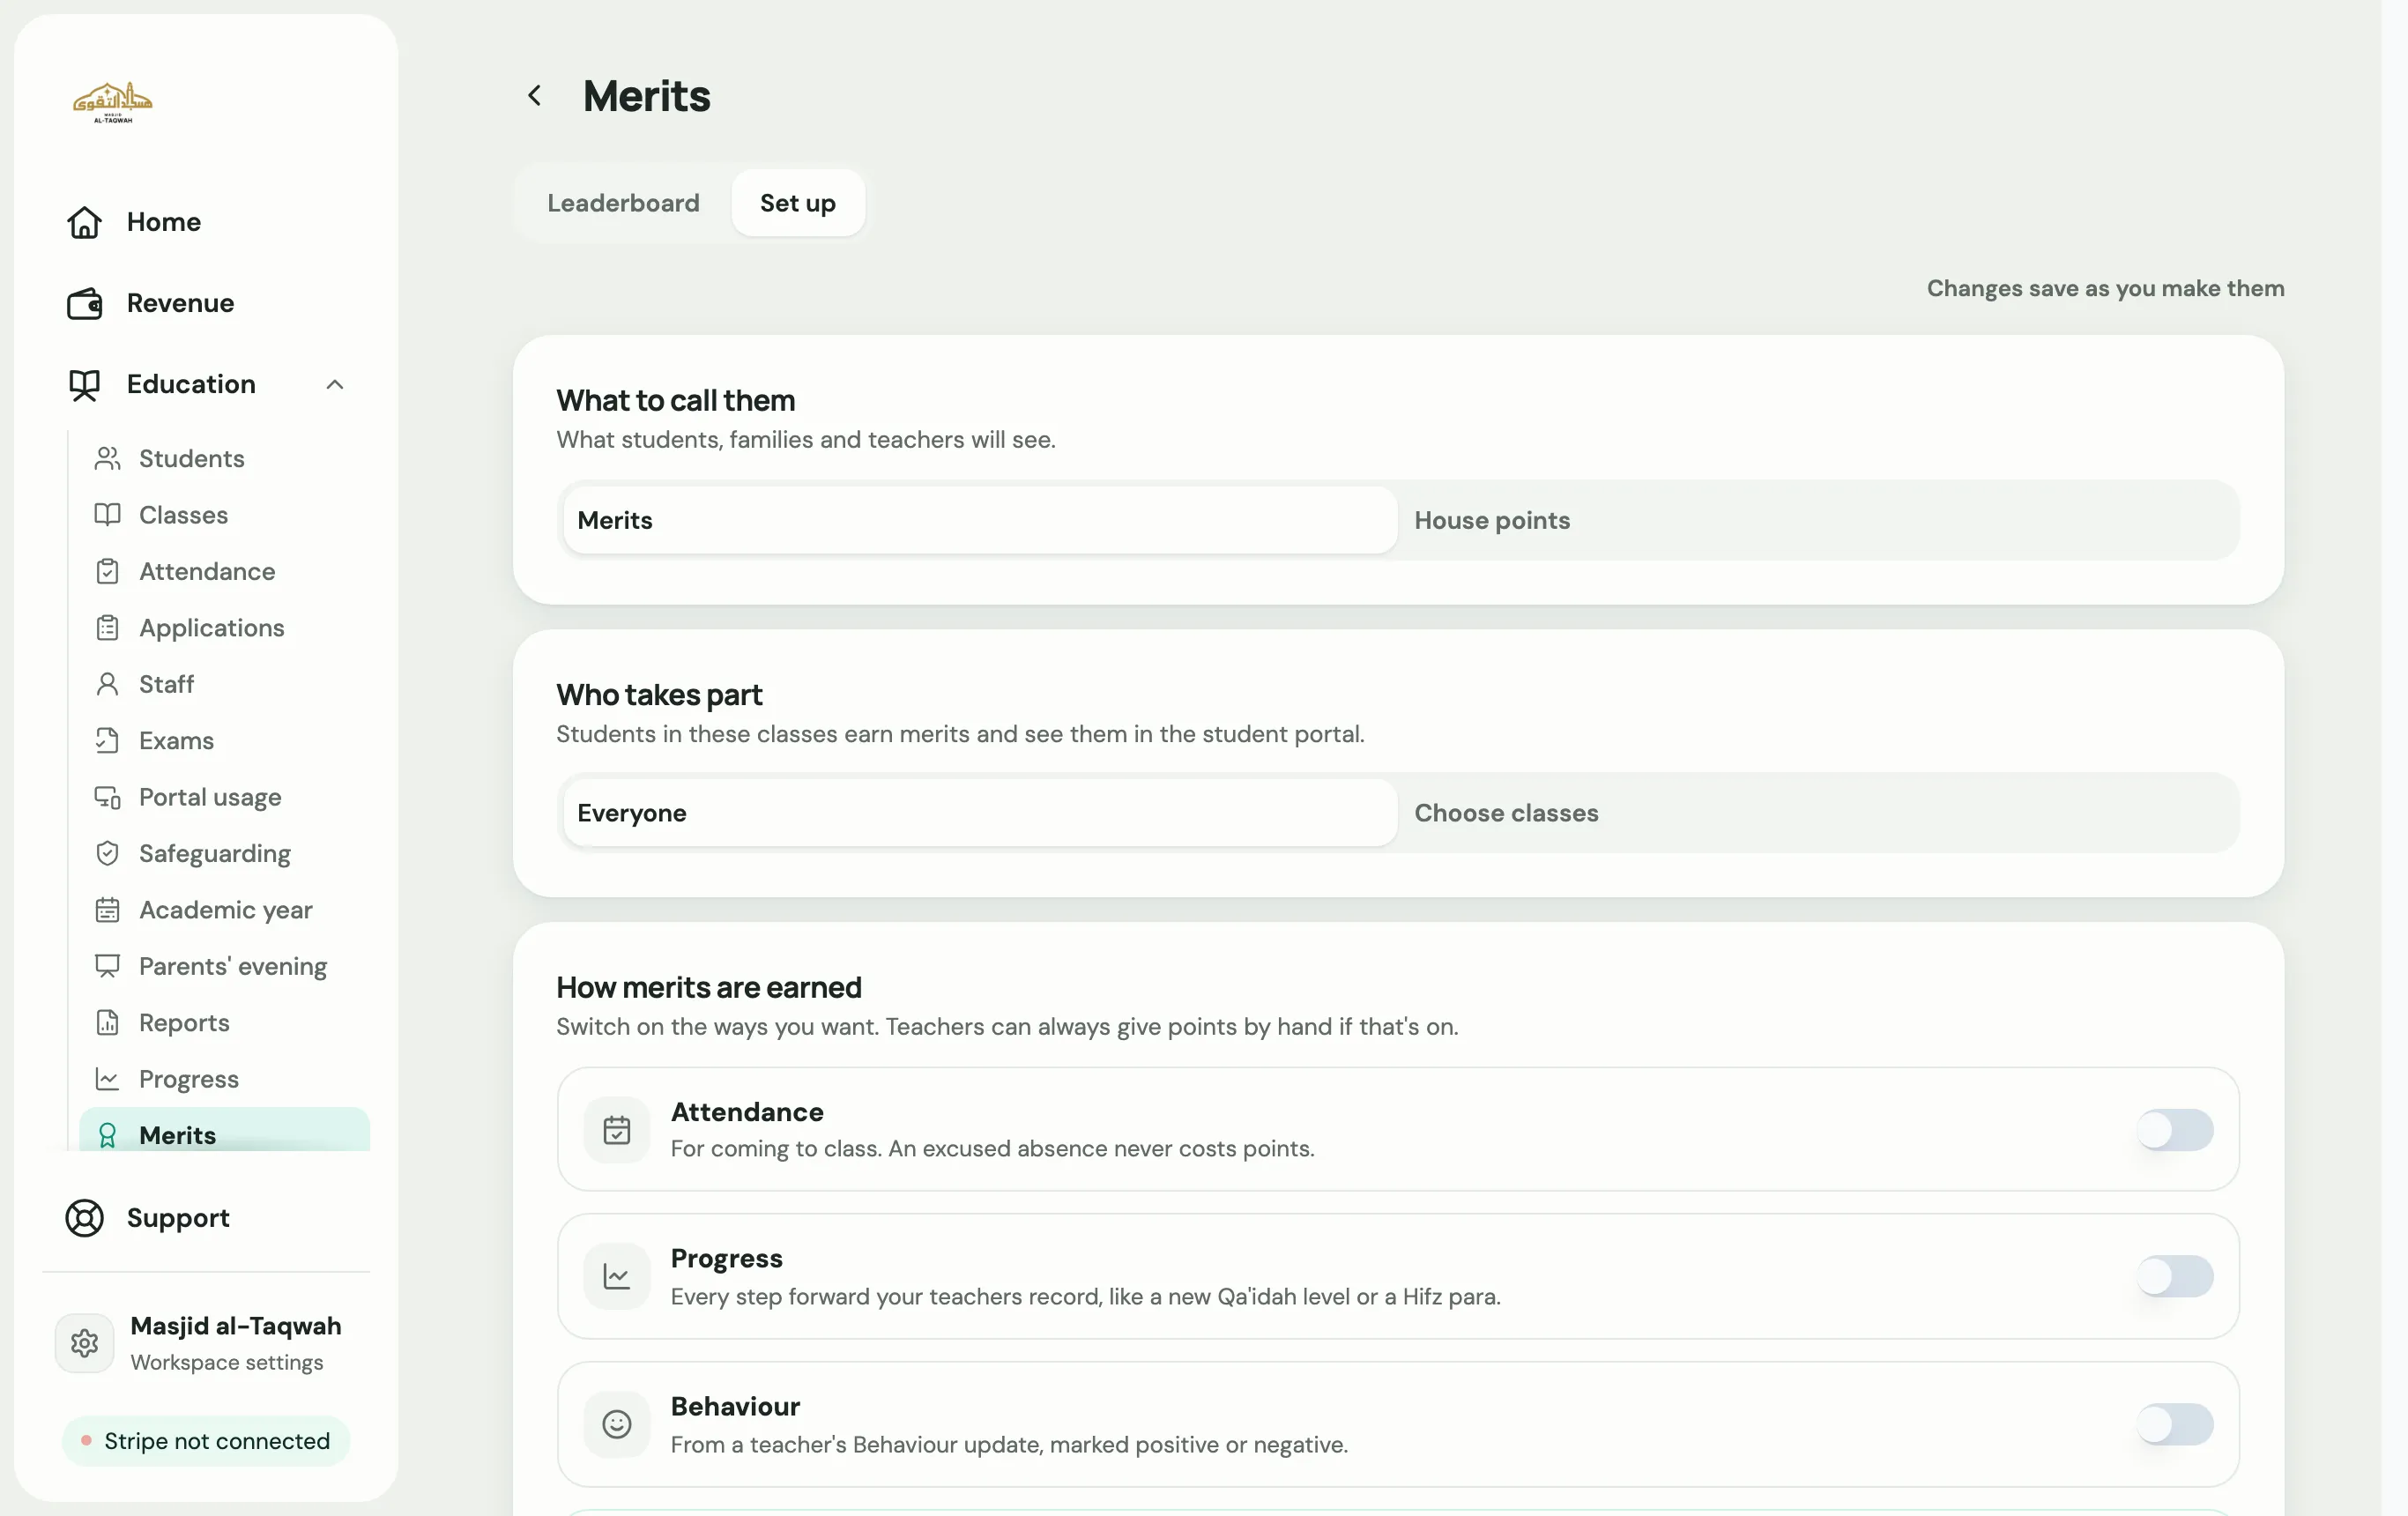Open the Revenue page link
2408x1516 pixels.
coord(206,303)
